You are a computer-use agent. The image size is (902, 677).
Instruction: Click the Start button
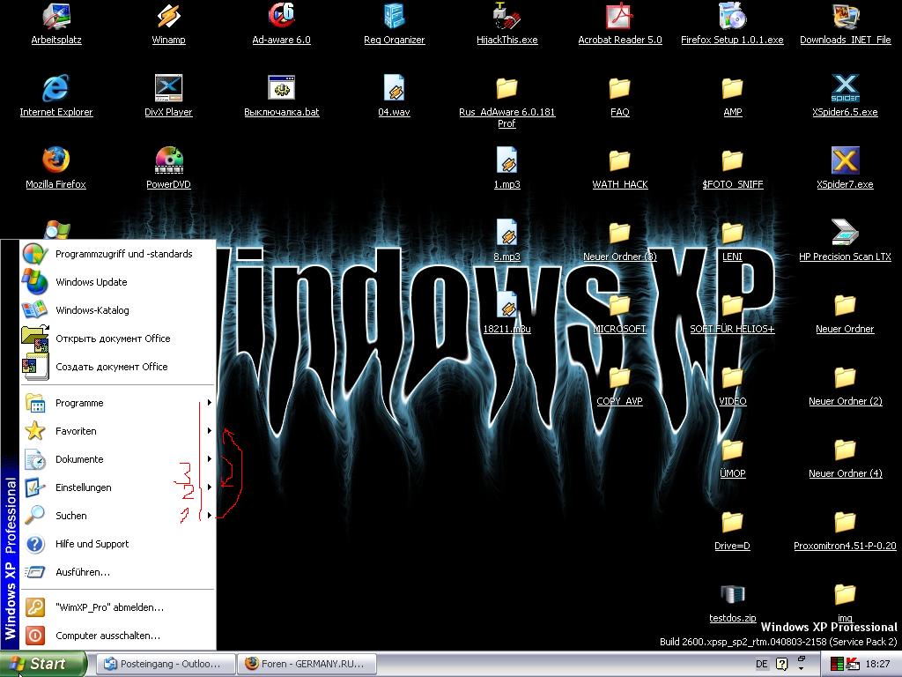click(x=42, y=664)
